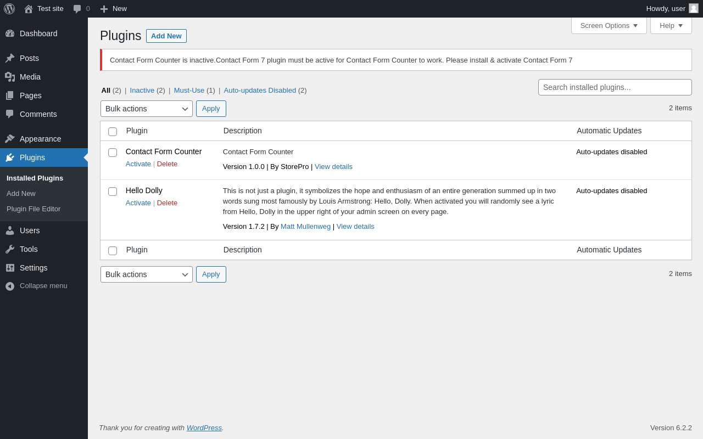Open the comments bubble icon in admin bar
Screen dimensions: 703x439
[77, 9]
